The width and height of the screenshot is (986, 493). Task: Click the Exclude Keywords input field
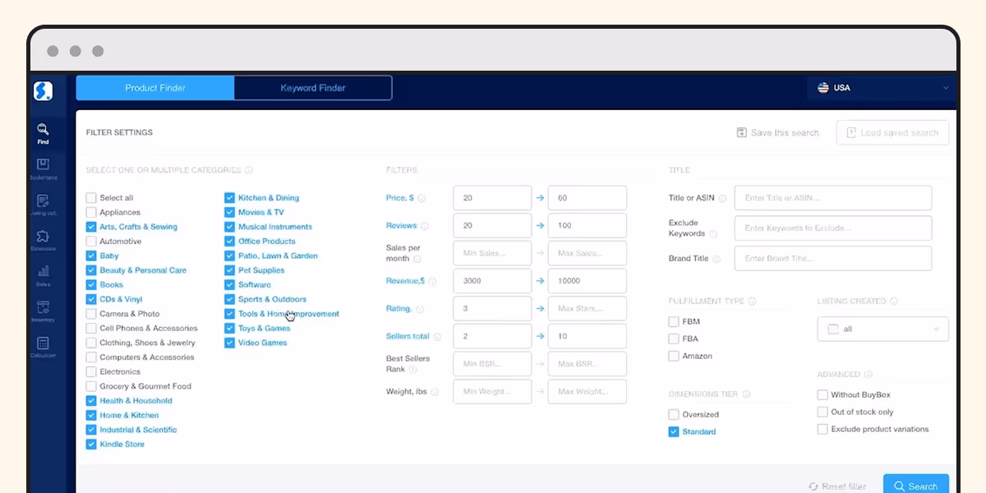tap(833, 228)
